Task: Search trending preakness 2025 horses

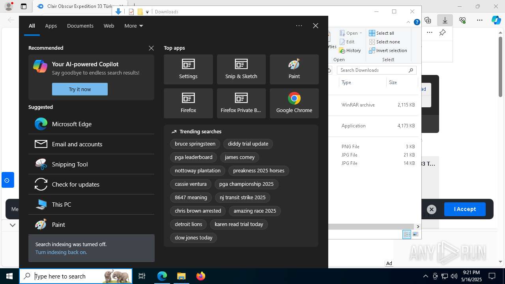Action: tap(258, 170)
